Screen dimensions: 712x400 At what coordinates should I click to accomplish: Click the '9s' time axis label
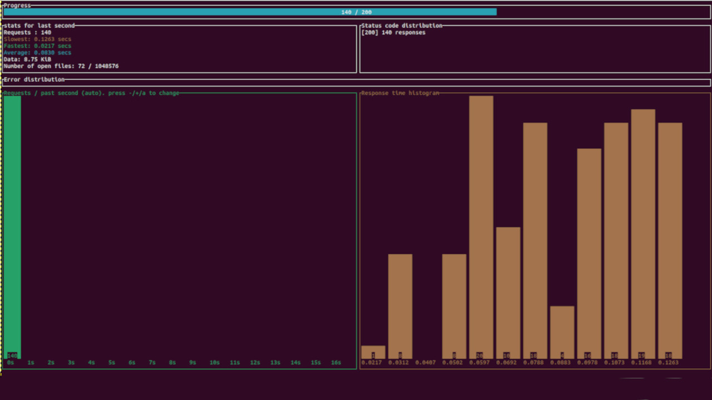pyautogui.click(x=192, y=362)
